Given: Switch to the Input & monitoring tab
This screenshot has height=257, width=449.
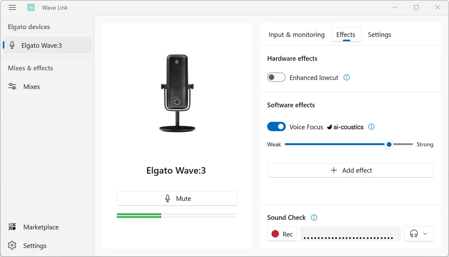Looking at the screenshot, I should pos(296,35).
